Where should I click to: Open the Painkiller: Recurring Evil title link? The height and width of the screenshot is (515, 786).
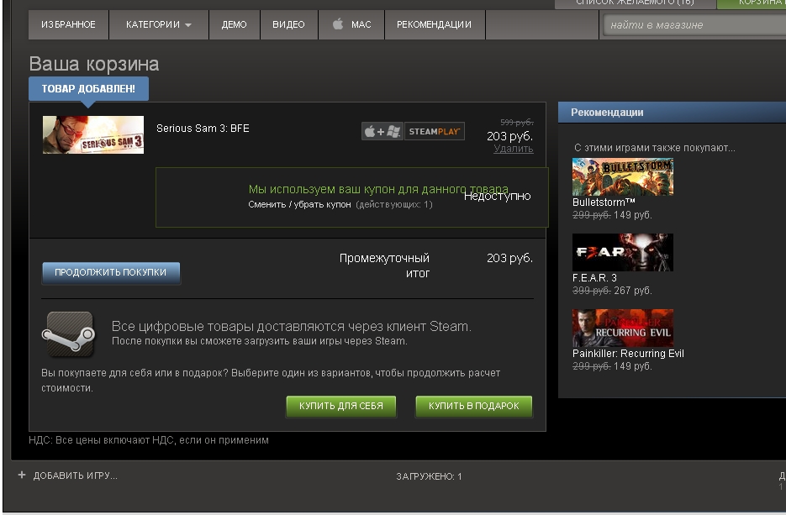point(628,354)
